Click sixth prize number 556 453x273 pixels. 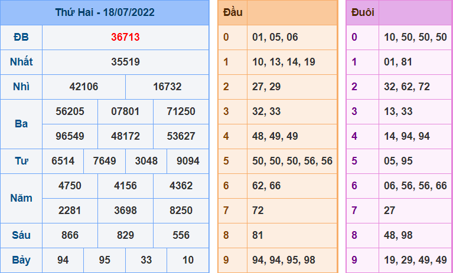[x=181, y=235]
